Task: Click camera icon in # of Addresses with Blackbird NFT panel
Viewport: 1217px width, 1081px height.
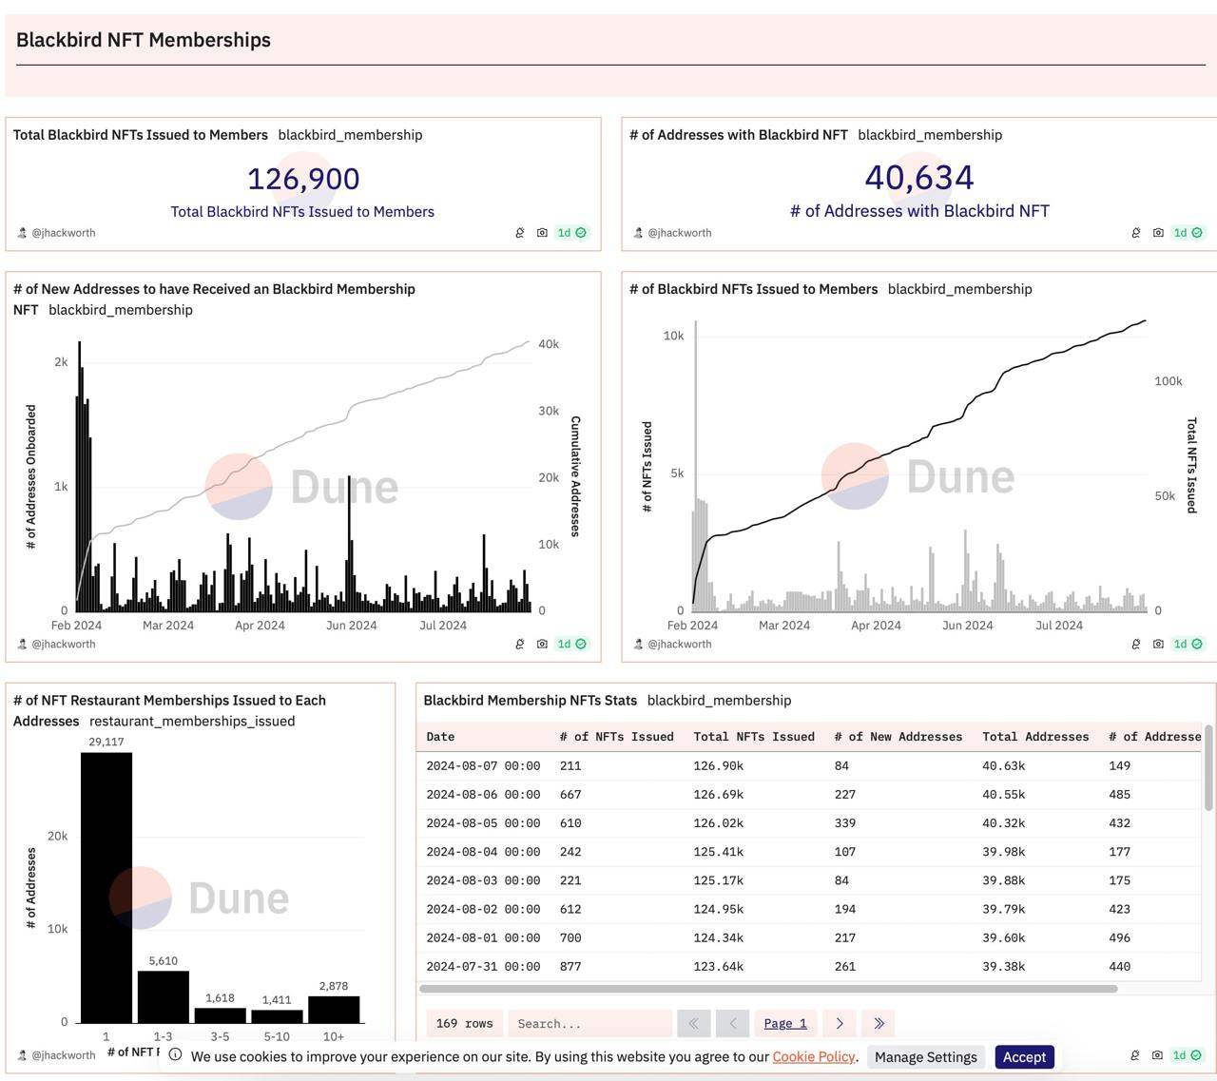Action: tap(1158, 232)
